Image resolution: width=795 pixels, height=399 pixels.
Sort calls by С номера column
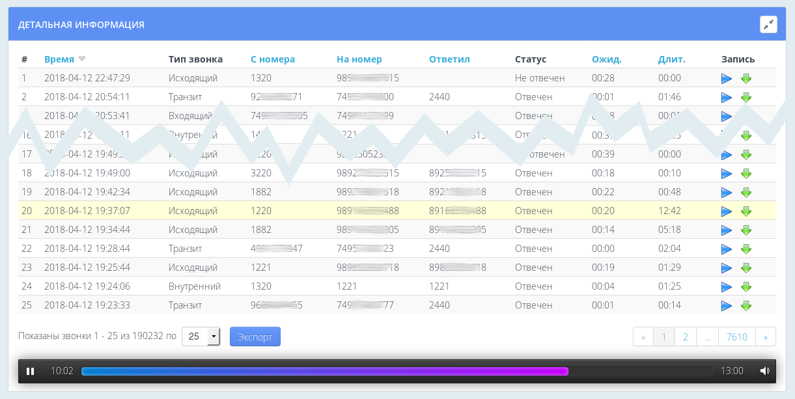272,59
